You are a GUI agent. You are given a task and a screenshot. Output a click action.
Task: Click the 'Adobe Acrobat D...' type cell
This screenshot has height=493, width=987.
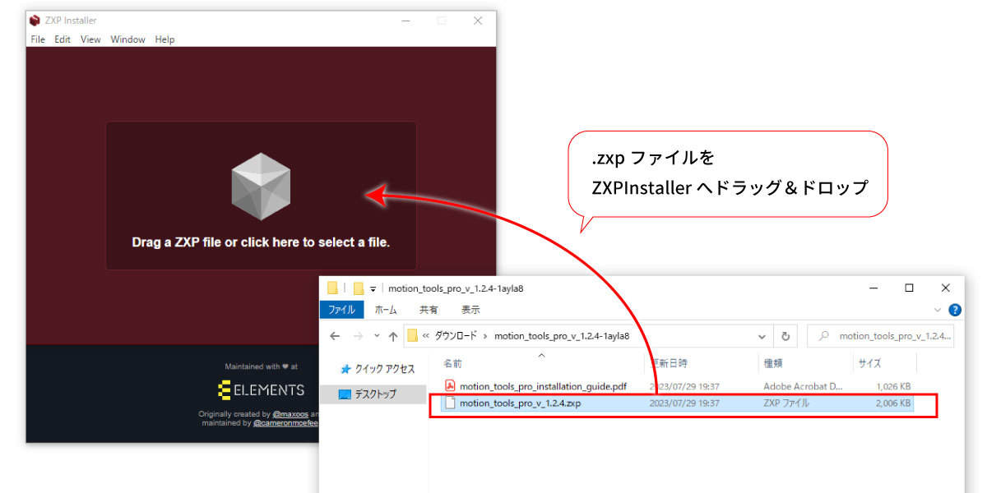pos(803,386)
